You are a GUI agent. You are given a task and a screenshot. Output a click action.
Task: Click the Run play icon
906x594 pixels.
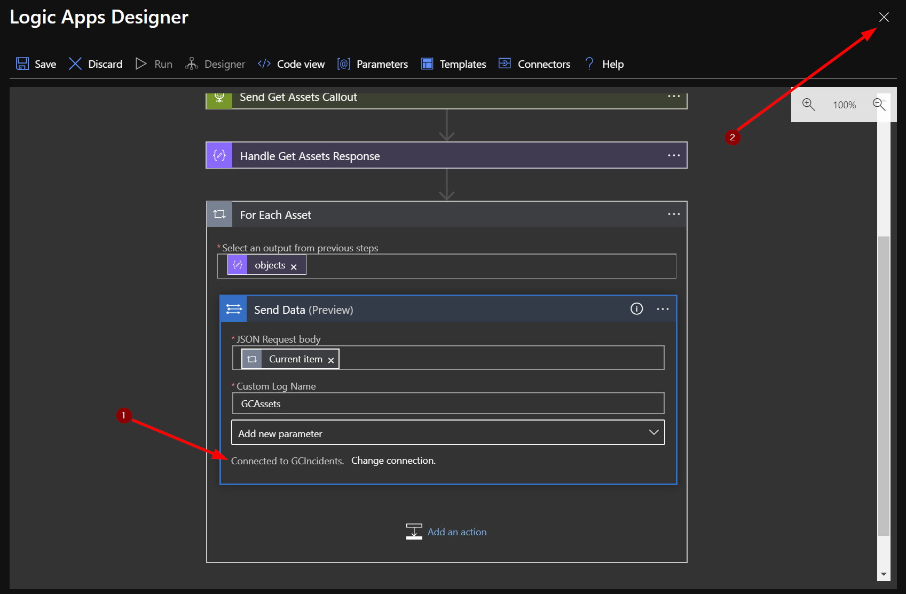tap(141, 64)
